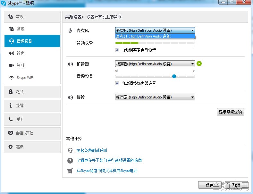Screen dimensions: 253x194
Task: Click the Skype logo in title bar
Action: coord(4,3)
